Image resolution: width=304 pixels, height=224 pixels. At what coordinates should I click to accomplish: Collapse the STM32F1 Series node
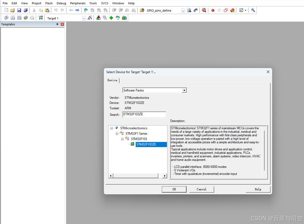[x=117, y=134]
